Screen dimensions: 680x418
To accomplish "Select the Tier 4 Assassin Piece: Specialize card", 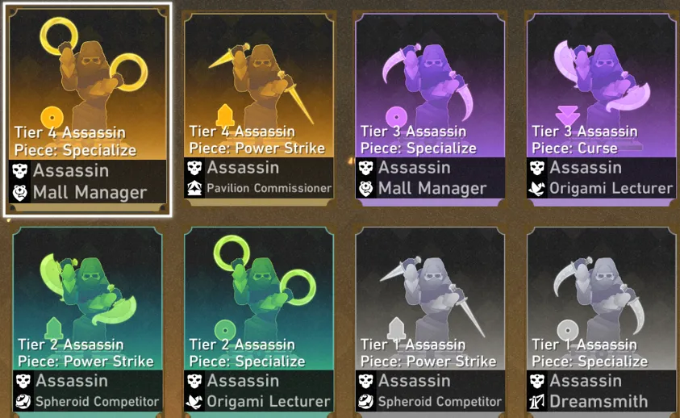I will [88, 110].
